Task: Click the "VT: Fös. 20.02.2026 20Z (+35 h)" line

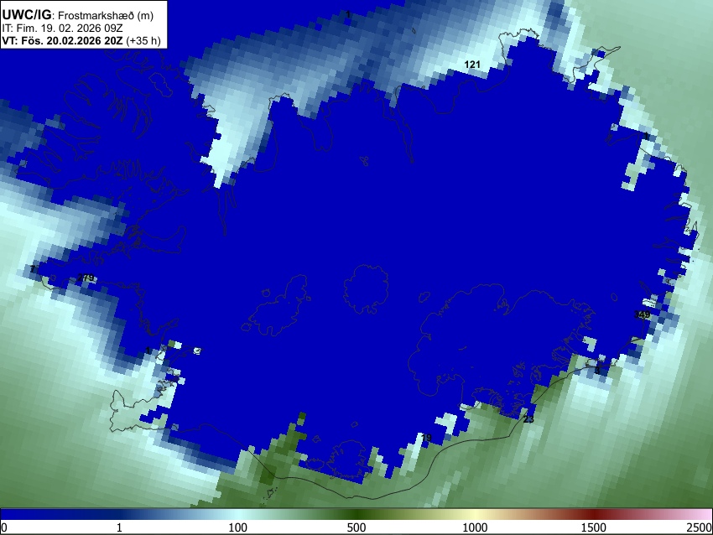Action: point(81,40)
